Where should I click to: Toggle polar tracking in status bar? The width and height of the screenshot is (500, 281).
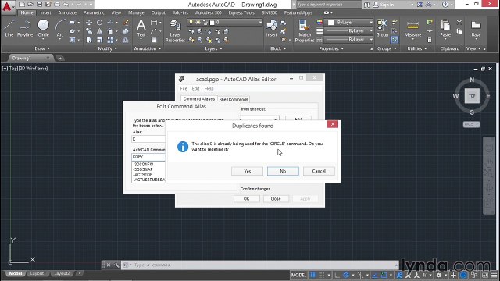346,275
